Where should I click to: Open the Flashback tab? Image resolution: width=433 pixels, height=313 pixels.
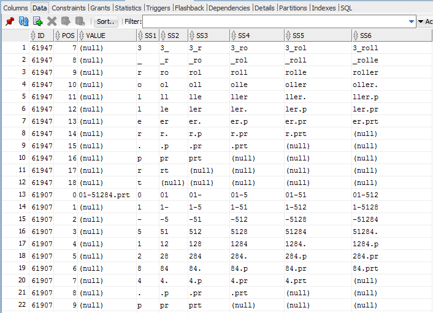click(190, 8)
